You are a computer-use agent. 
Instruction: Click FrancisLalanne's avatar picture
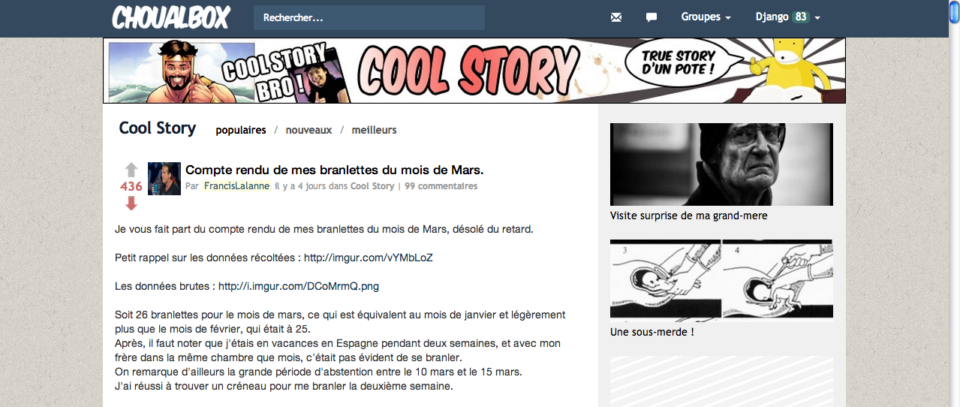click(x=164, y=179)
